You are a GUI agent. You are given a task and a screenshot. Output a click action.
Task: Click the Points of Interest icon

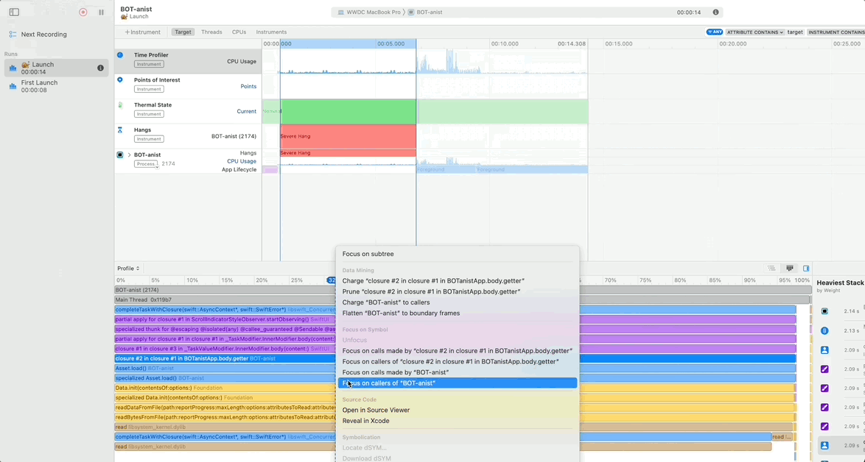pos(119,80)
